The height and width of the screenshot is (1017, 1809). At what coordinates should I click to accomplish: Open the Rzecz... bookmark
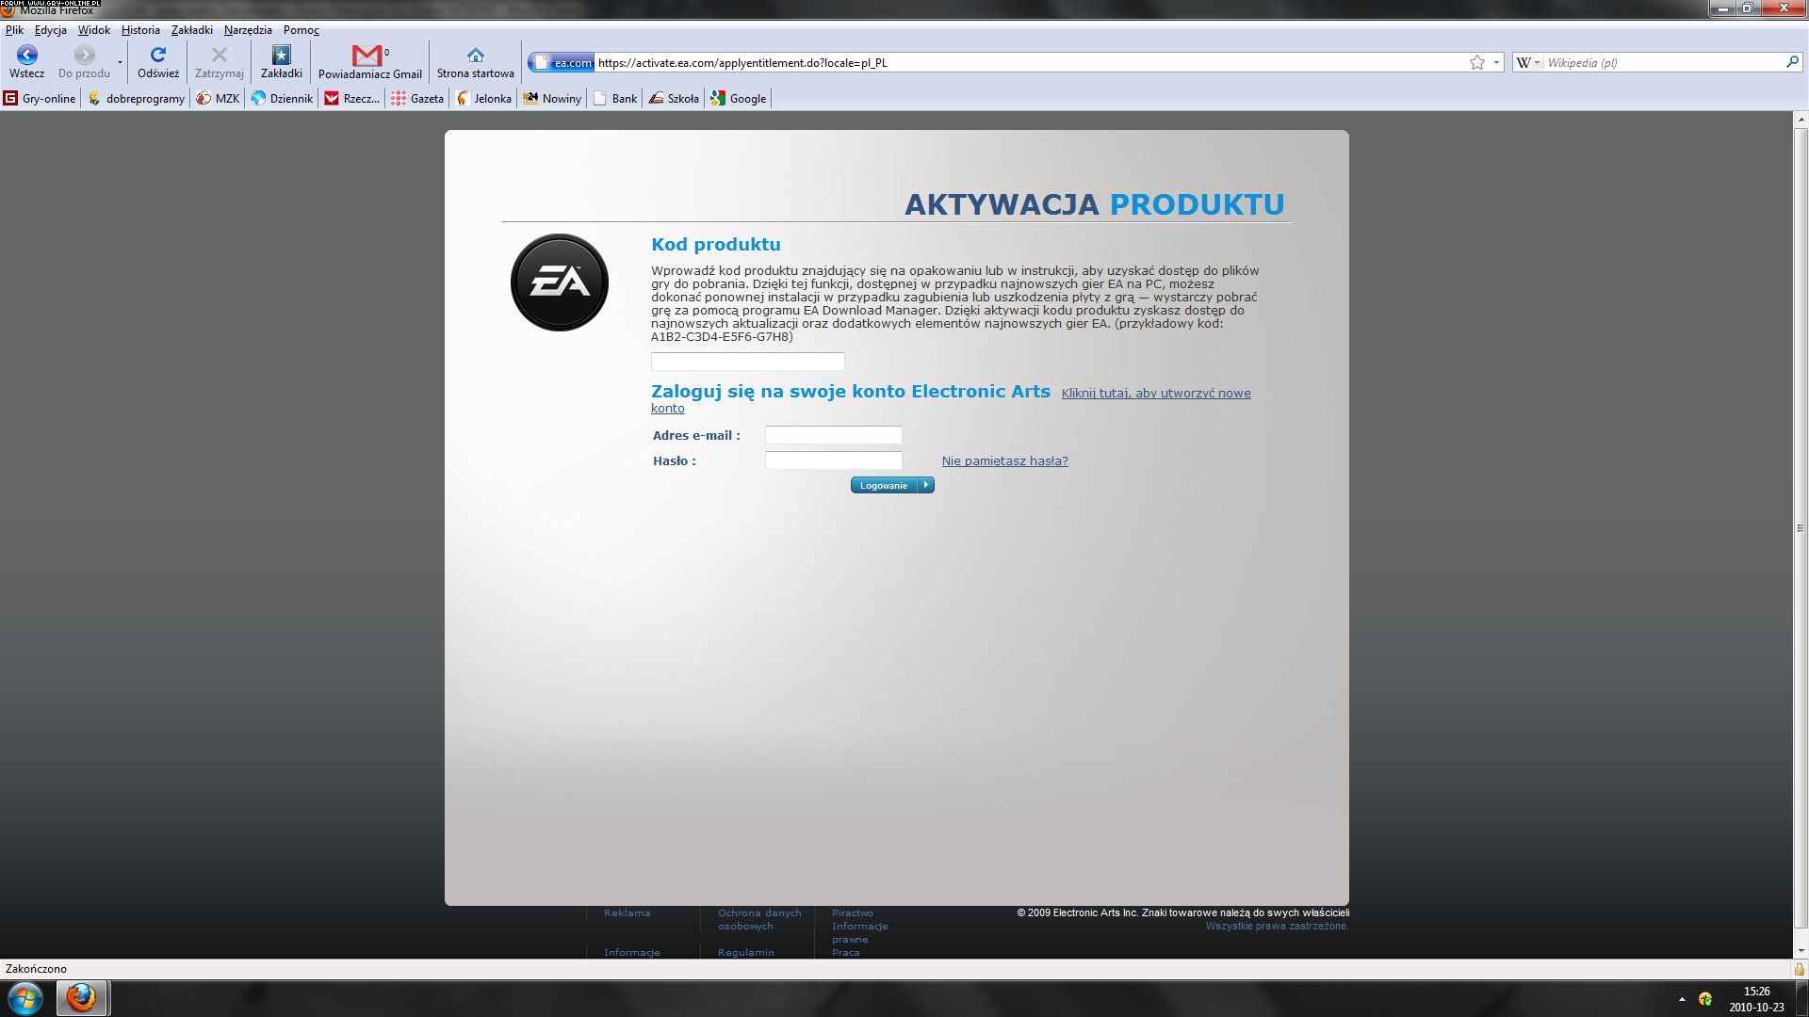(x=351, y=98)
